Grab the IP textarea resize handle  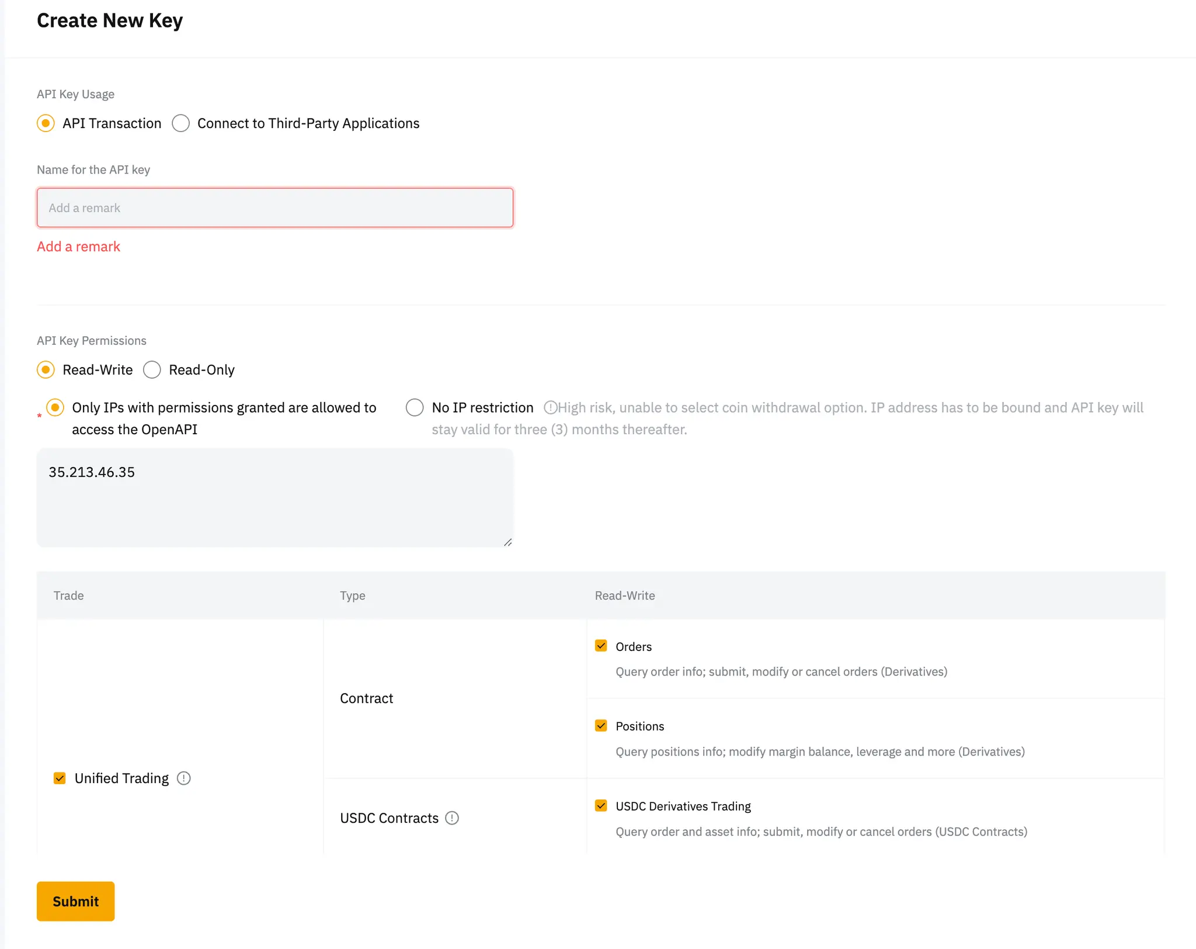507,542
